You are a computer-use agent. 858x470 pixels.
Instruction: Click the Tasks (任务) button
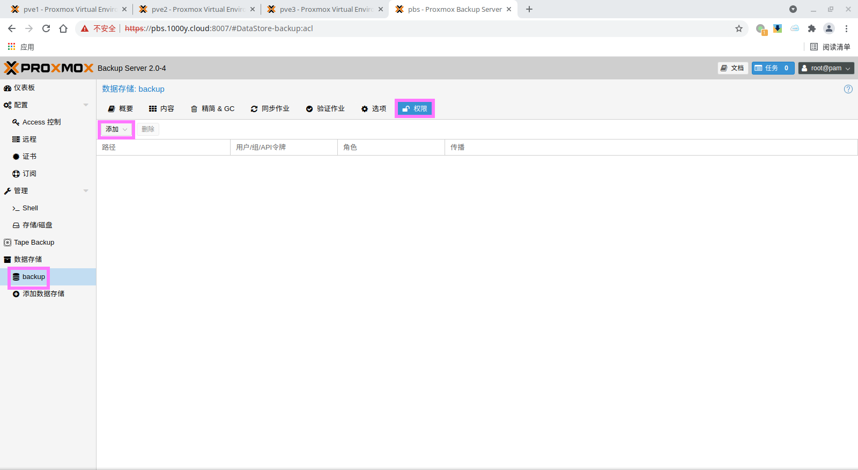click(x=772, y=68)
